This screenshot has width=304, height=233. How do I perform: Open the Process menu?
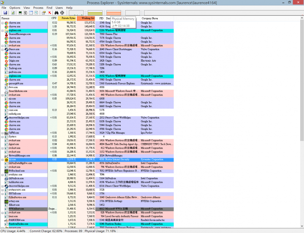(38, 8)
